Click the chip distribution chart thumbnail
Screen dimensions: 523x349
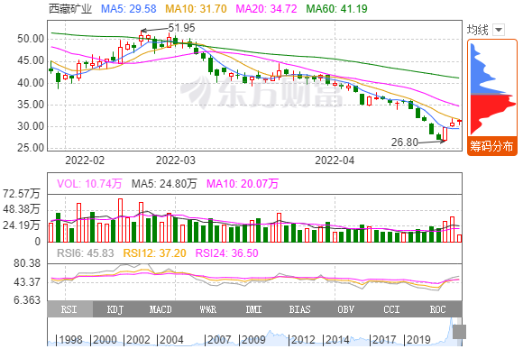point(492,88)
